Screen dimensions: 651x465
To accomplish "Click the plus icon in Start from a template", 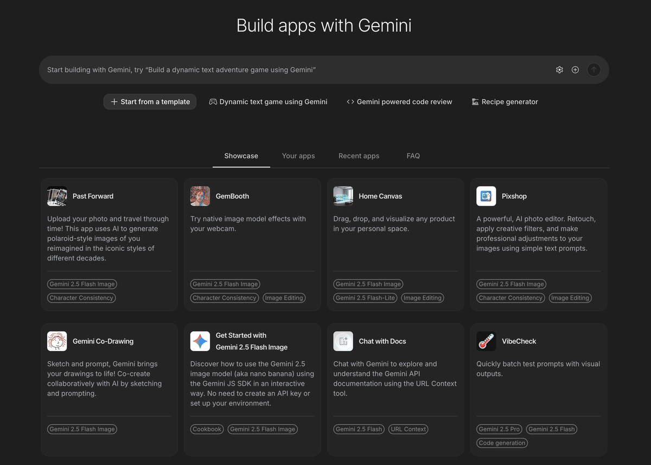I will tap(114, 101).
